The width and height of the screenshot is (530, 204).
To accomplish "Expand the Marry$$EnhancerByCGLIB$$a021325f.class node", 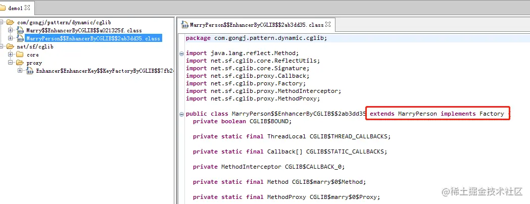I will (11, 30).
